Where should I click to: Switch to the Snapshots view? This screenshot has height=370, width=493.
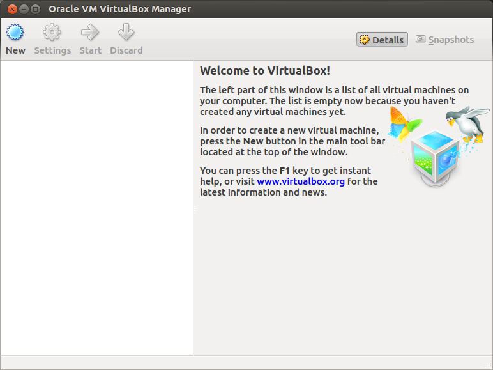(445, 40)
